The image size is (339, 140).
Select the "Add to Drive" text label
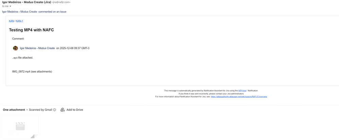75,110
